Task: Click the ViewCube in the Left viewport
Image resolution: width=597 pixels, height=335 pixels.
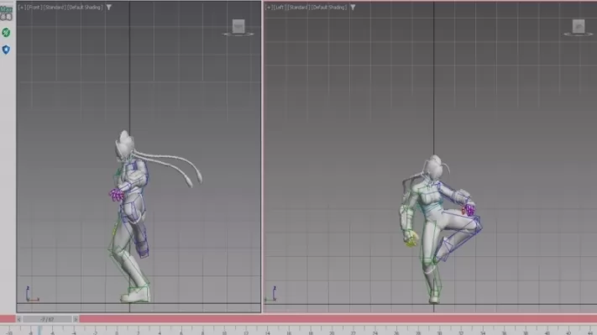Action: point(579,28)
